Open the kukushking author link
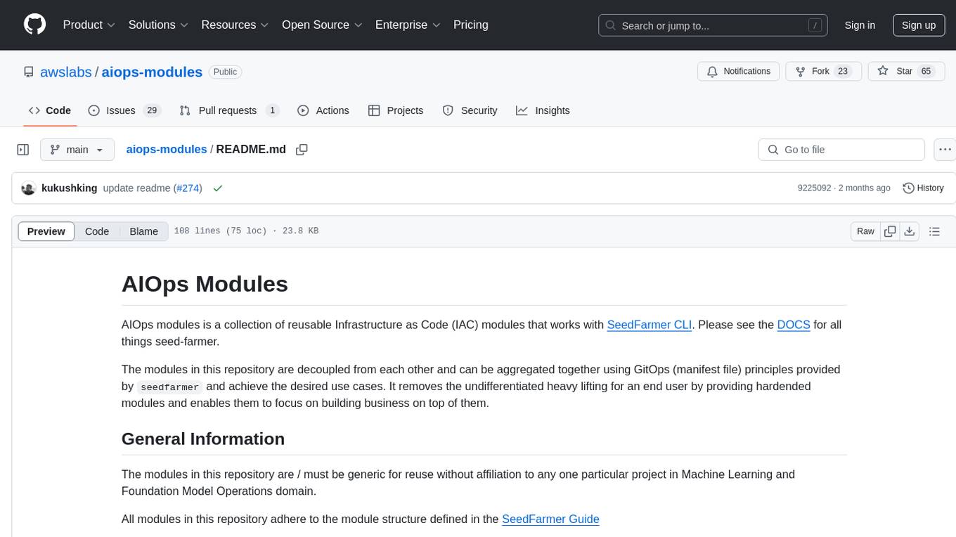Screen dimensions: 956x537 coord(70,188)
